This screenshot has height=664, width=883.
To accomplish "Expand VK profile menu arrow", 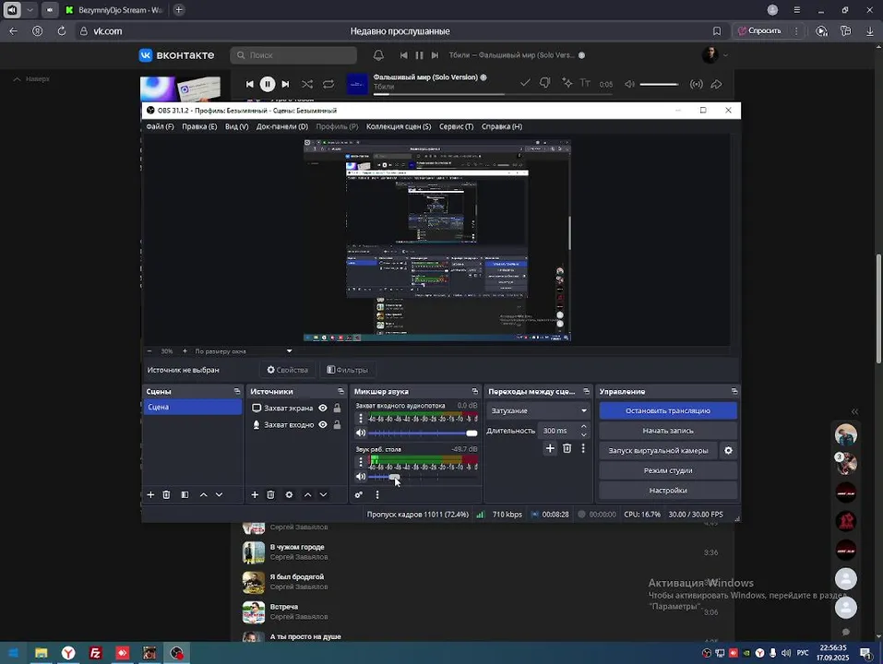I will (725, 55).
